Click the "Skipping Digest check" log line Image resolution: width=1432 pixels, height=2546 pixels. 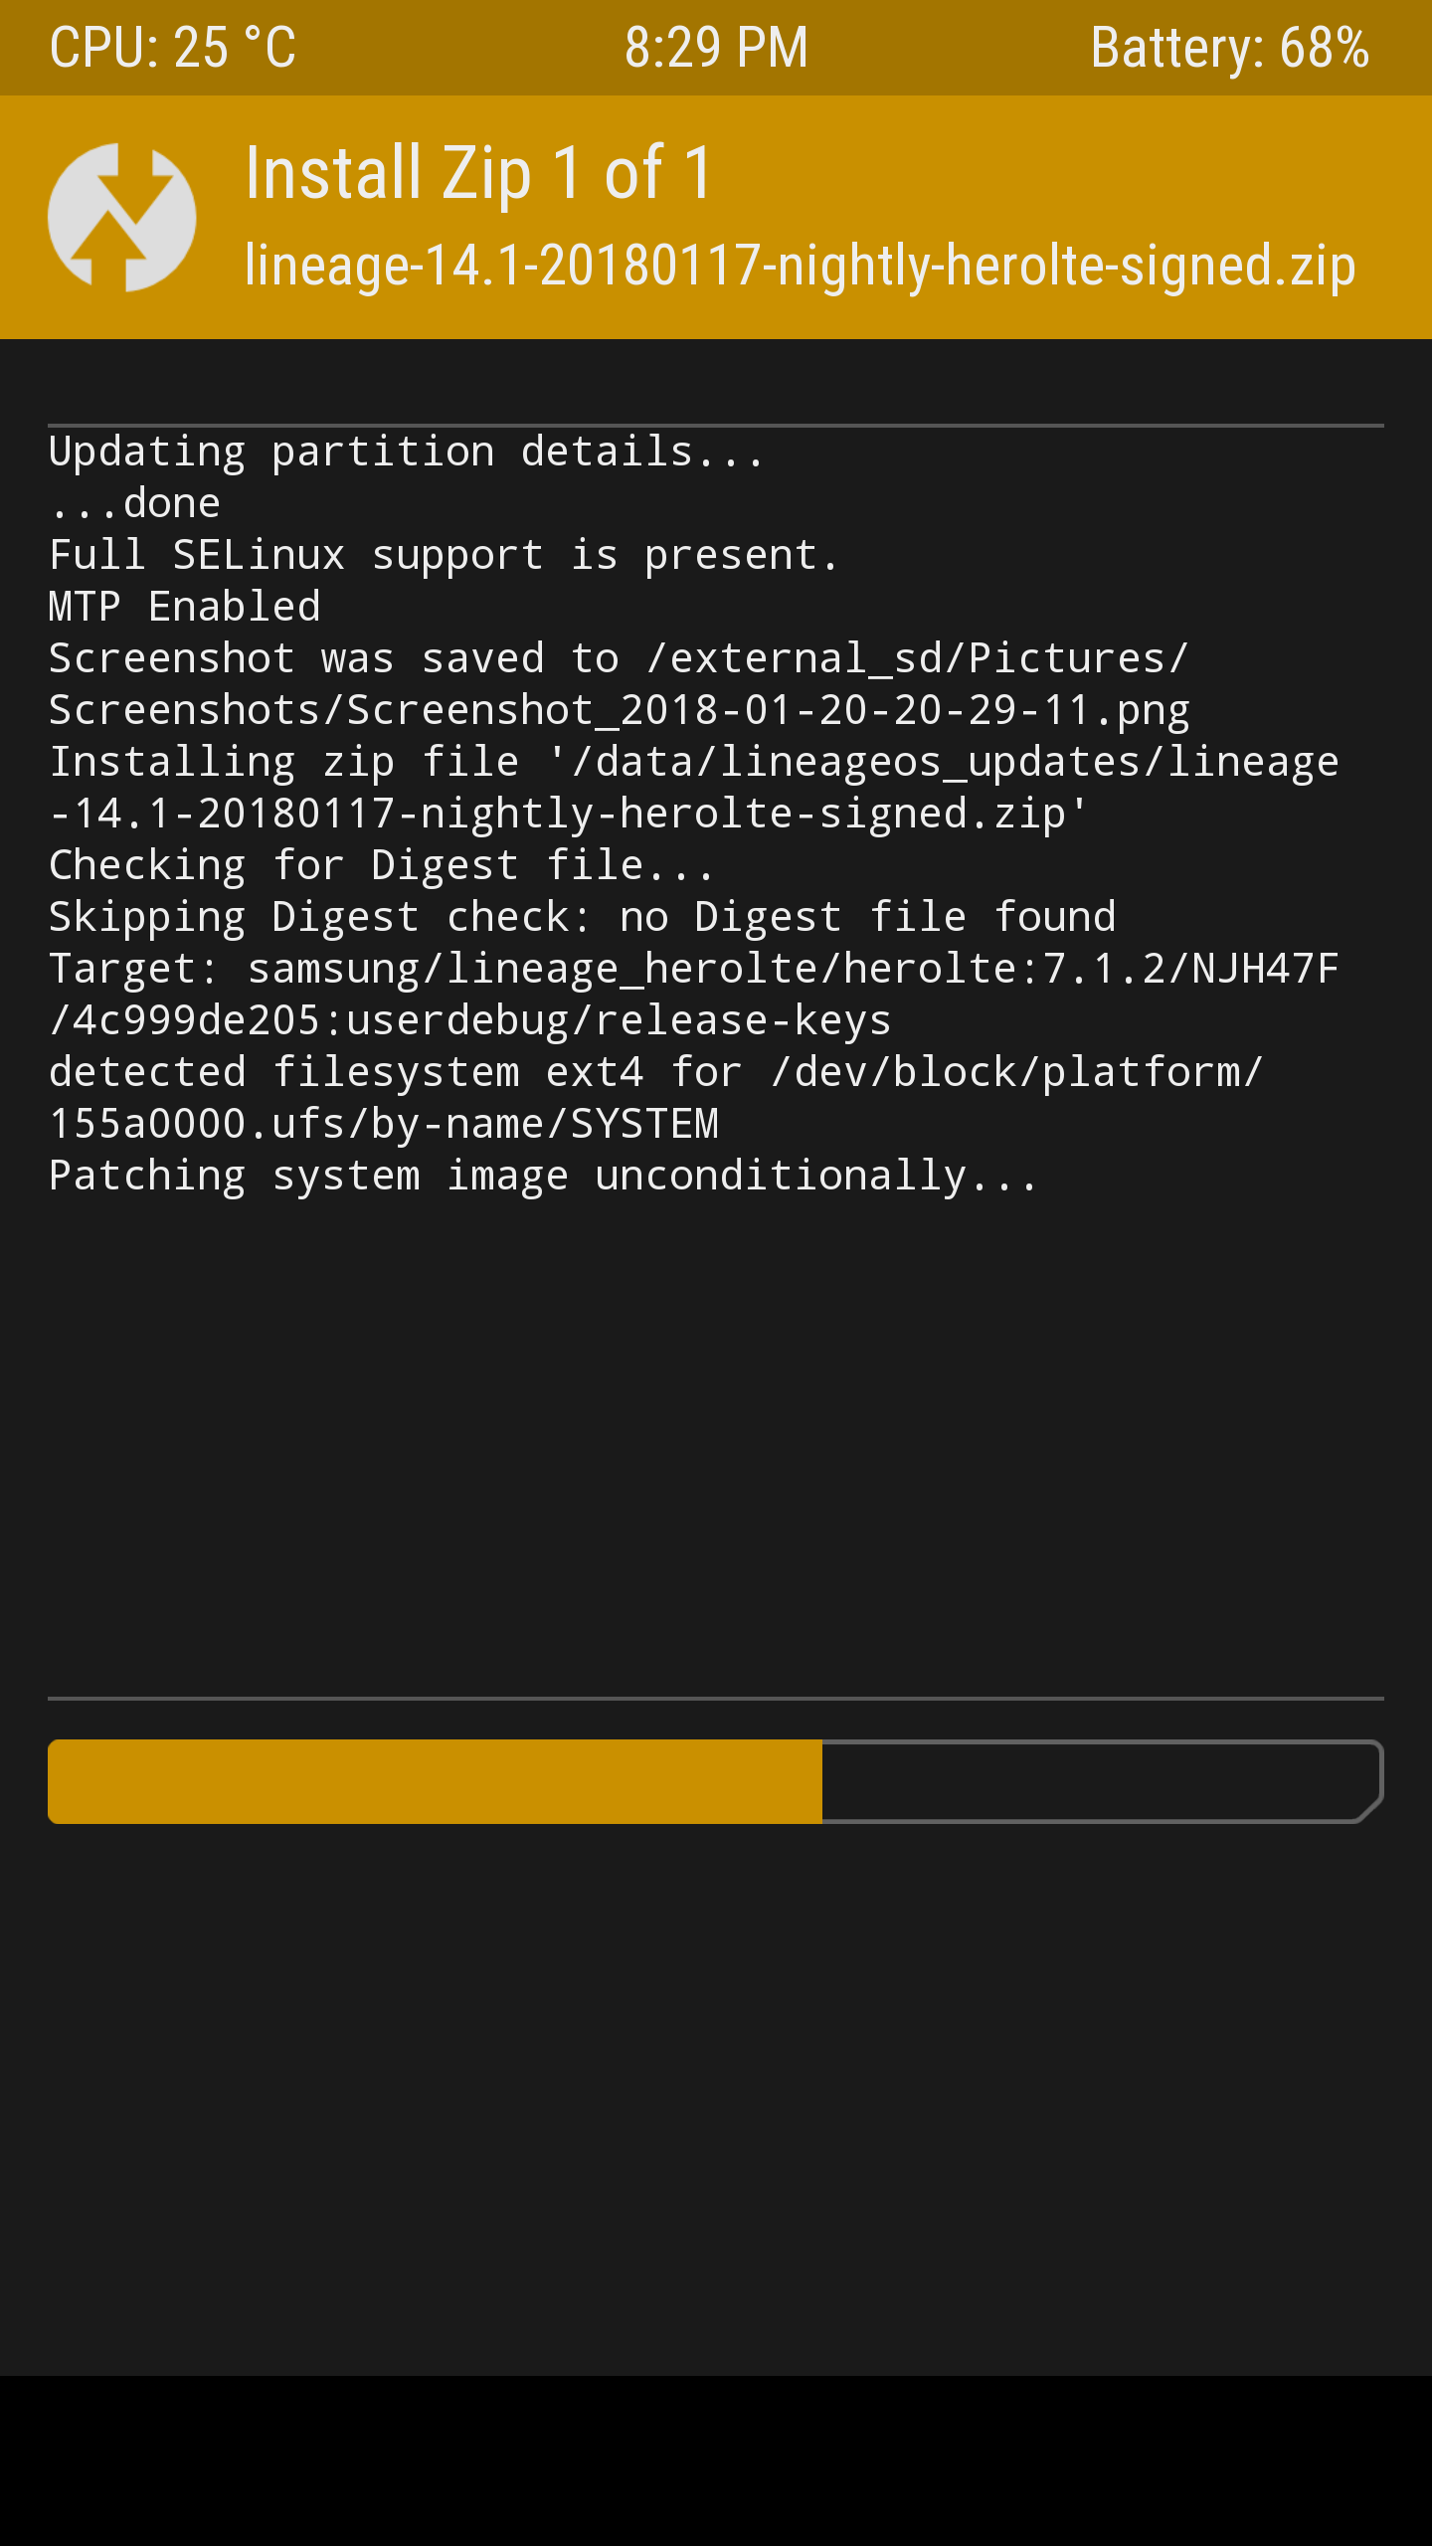(x=583, y=918)
